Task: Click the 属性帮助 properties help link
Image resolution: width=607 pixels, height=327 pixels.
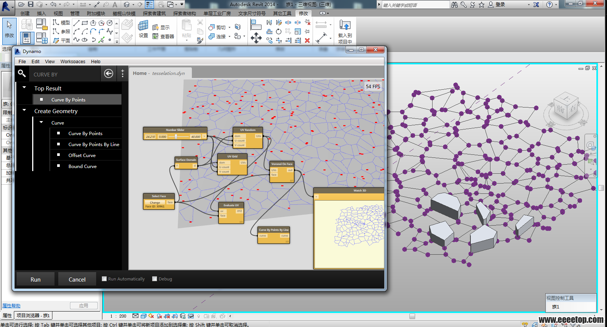Action: 11,306
